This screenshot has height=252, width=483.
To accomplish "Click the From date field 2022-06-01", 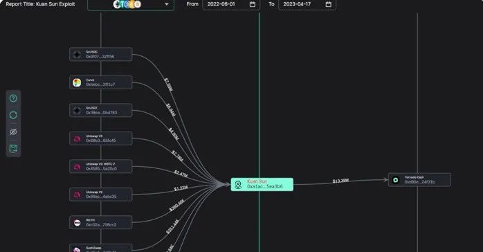I will [231, 5].
